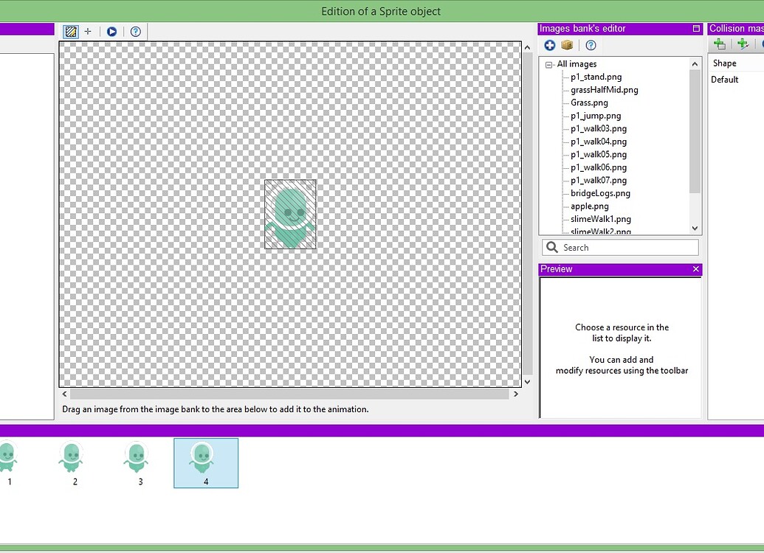The width and height of the screenshot is (764, 553).
Task: Close the Preview panel
Action: pos(695,269)
